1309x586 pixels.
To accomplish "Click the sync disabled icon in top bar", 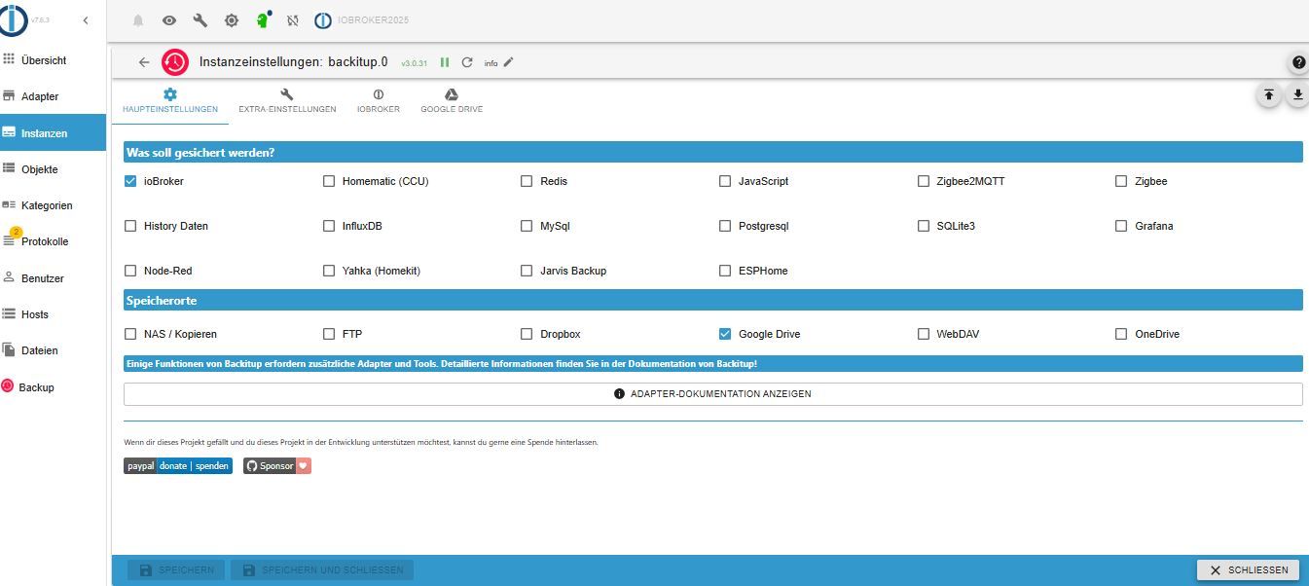I will coord(293,20).
